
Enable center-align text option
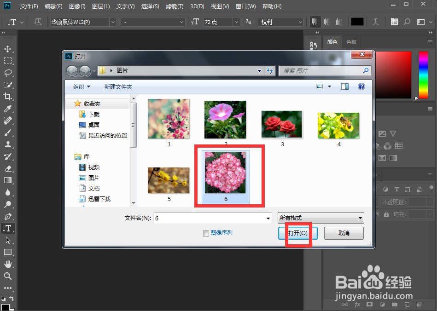pyautogui.click(x=327, y=22)
